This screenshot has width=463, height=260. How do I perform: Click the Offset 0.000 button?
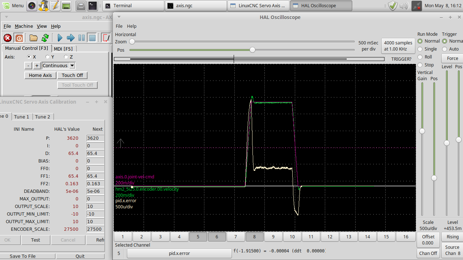point(428,239)
